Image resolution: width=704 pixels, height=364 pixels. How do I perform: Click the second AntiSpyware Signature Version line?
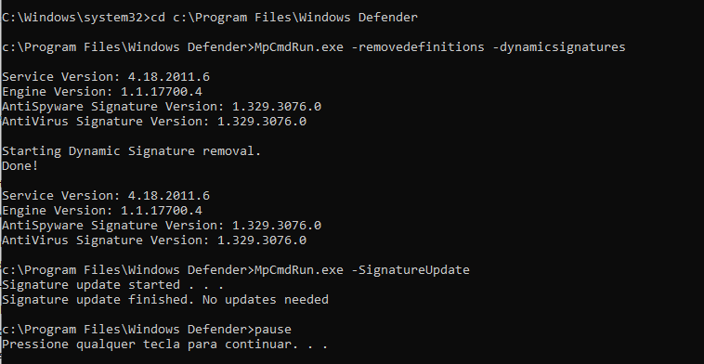162,226
